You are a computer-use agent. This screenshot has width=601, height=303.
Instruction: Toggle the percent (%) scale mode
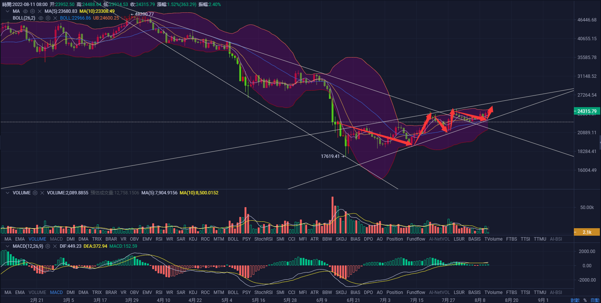click(585, 300)
